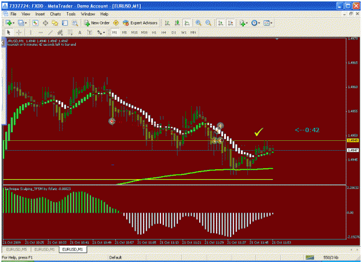The image size is (362, 262).
Task: Switch to line chart display
Action: point(187,23)
